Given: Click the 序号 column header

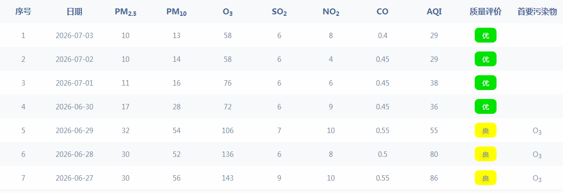Looking at the screenshot, I should (23, 12).
